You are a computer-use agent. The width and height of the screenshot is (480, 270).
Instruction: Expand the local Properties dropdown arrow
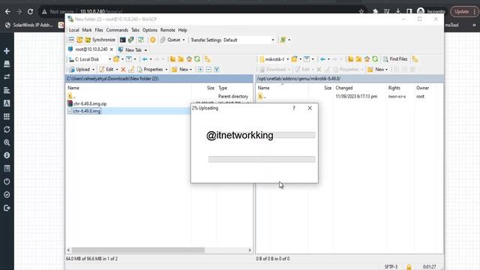166,70
